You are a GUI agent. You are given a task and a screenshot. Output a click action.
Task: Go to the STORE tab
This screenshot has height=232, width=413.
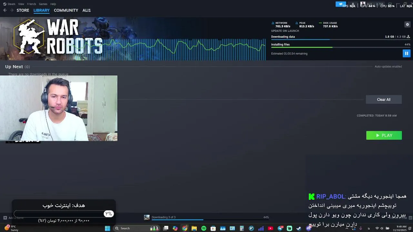click(x=23, y=10)
